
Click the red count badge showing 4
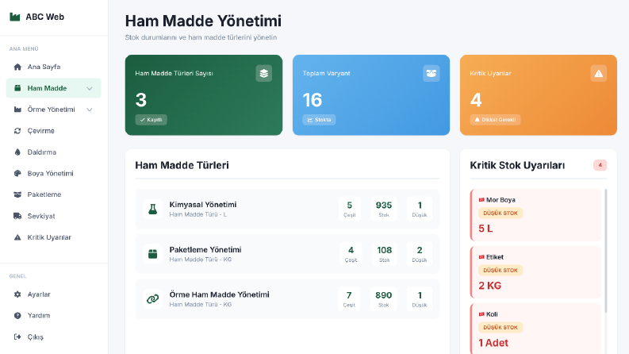click(600, 165)
